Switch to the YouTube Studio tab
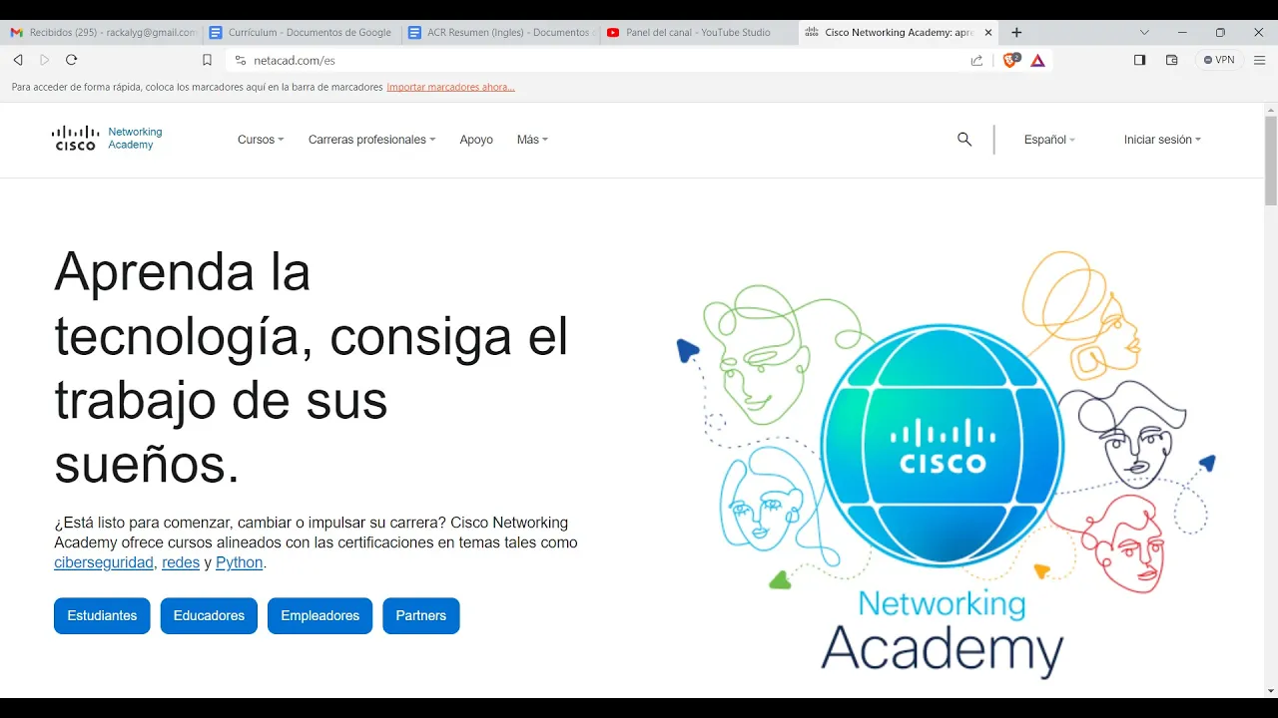1278x718 pixels. point(698,33)
